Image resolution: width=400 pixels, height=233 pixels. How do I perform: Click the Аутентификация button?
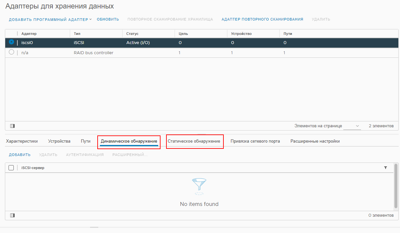(85, 155)
